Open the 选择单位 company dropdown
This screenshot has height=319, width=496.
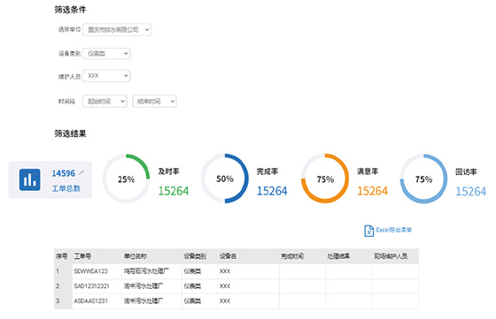pyautogui.click(x=117, y=30)
